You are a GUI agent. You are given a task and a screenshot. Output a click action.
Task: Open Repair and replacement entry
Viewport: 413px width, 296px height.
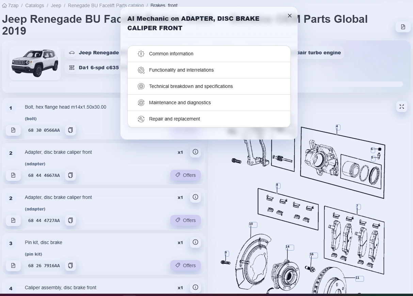coord(209,119)
